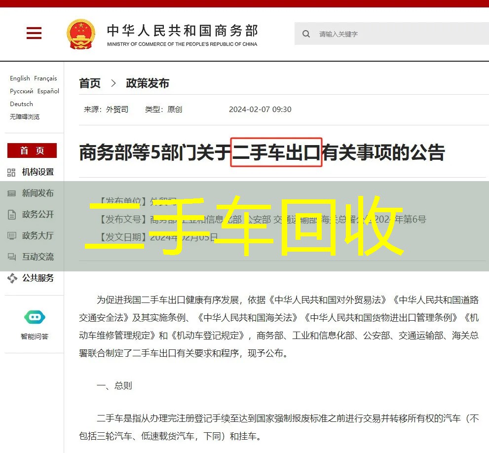Open the 智能问答 robot assistant icon
Viewport: 489px width, 453px height.
pos(35,317)
